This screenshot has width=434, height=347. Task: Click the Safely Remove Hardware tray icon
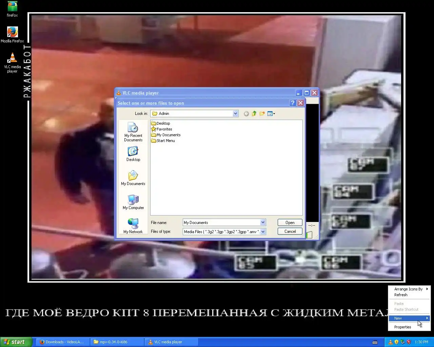[x=402, y=342]
